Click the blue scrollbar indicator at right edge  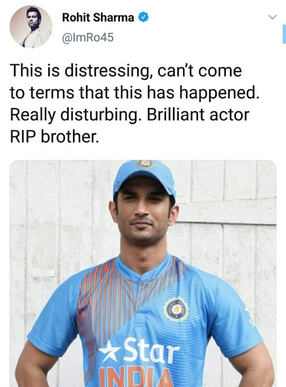click(284, 34)
